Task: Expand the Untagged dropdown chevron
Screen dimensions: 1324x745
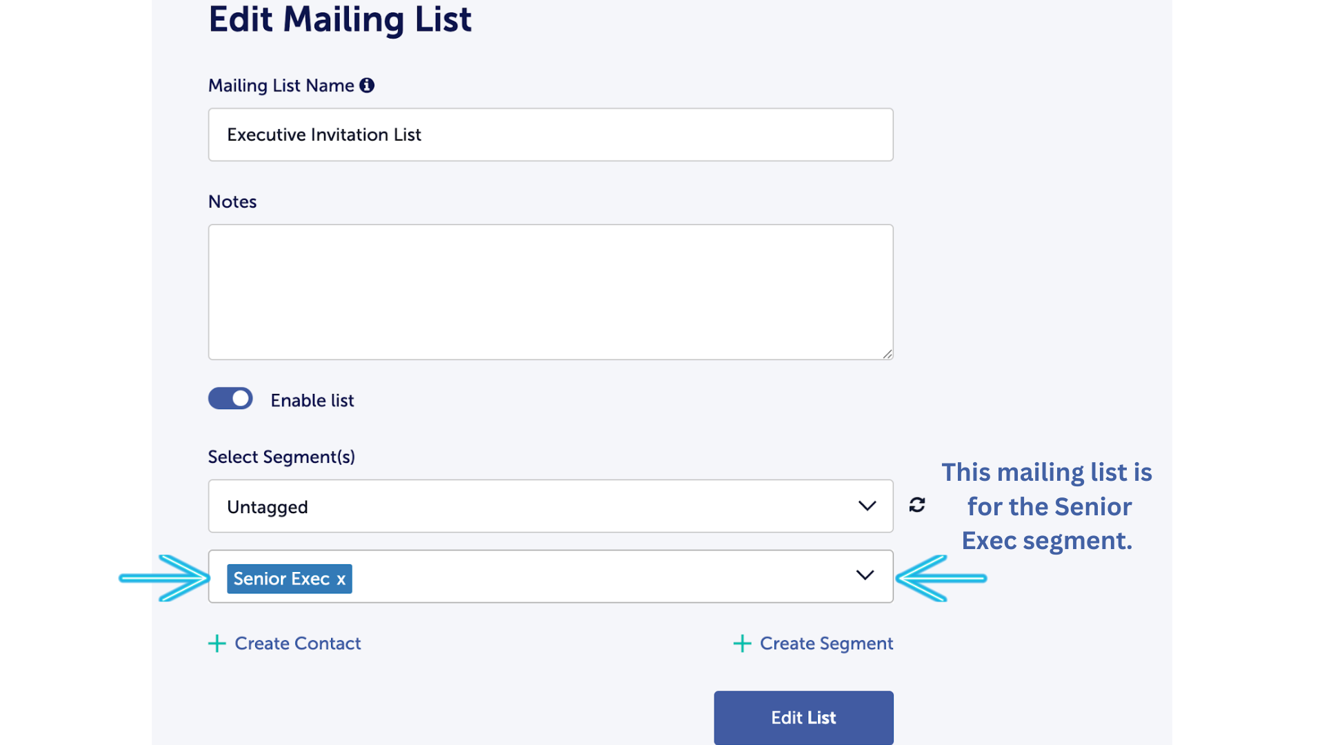Action: pyautogui.click(x=867, y=506)
